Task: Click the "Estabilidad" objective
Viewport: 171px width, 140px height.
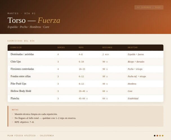Action: tap(133, 99)
